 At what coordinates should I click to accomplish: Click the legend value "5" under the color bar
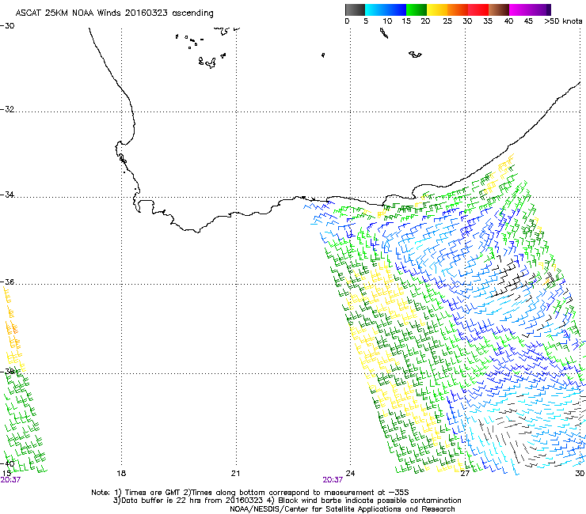[366, 21]
